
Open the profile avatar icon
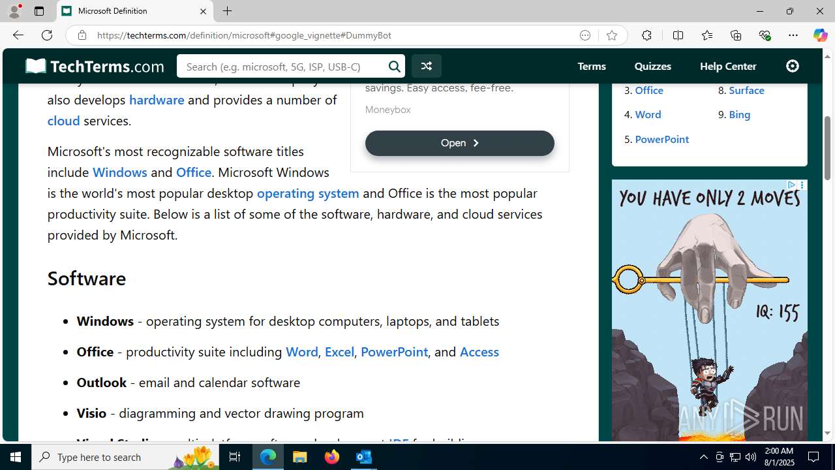[14, 11]
